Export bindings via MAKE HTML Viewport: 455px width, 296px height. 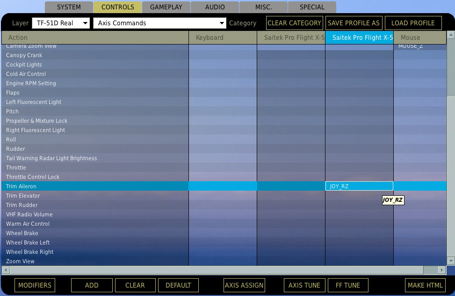click(x=425, y=285)
